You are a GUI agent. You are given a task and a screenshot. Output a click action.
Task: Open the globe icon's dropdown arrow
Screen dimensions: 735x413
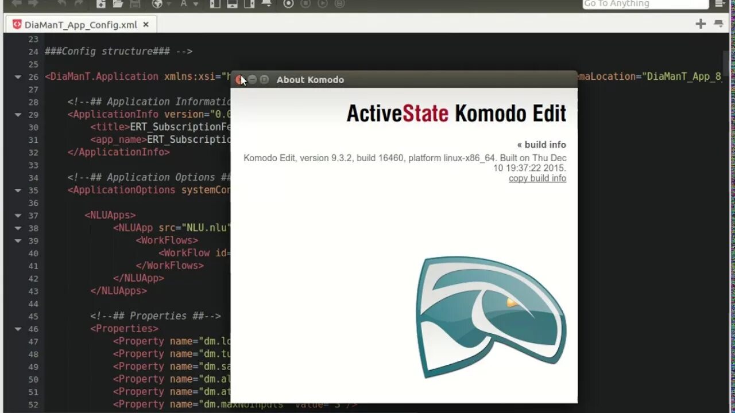pyautogui.click(x=169, y=4)
